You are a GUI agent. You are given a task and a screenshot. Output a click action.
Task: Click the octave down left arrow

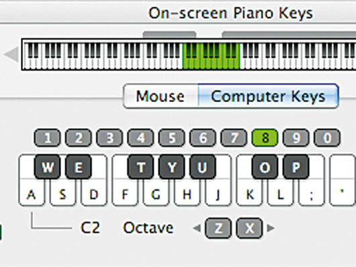(197, 228)
